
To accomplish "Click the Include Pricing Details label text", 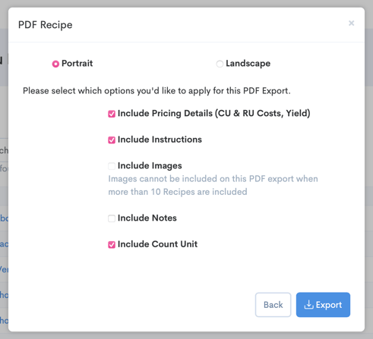I will [x=214, y=113].
